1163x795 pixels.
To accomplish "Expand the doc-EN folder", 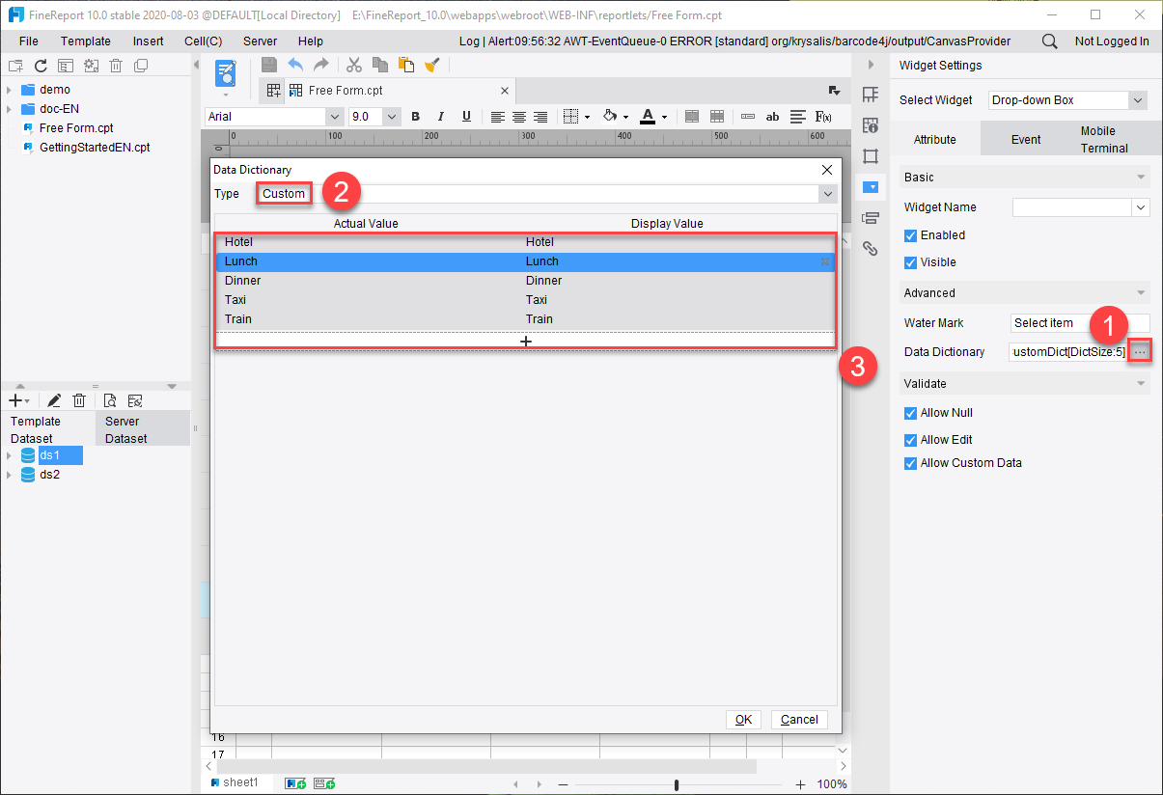I will point(9,109).
